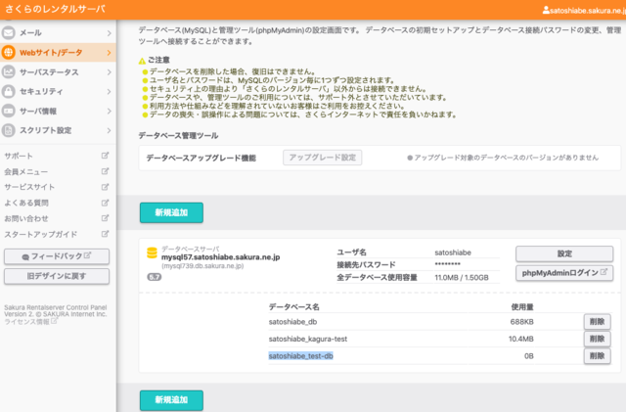Expand the スクリプト設定 chevron

(109, 131)
